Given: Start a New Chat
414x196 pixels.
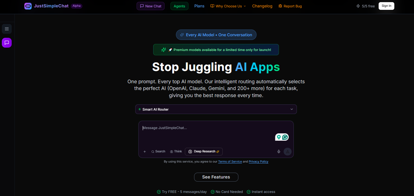Looking at the screenshot, I should pos(150,6).
